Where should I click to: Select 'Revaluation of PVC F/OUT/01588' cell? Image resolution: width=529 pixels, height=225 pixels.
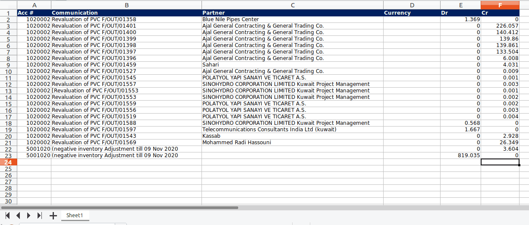[126, 123]
